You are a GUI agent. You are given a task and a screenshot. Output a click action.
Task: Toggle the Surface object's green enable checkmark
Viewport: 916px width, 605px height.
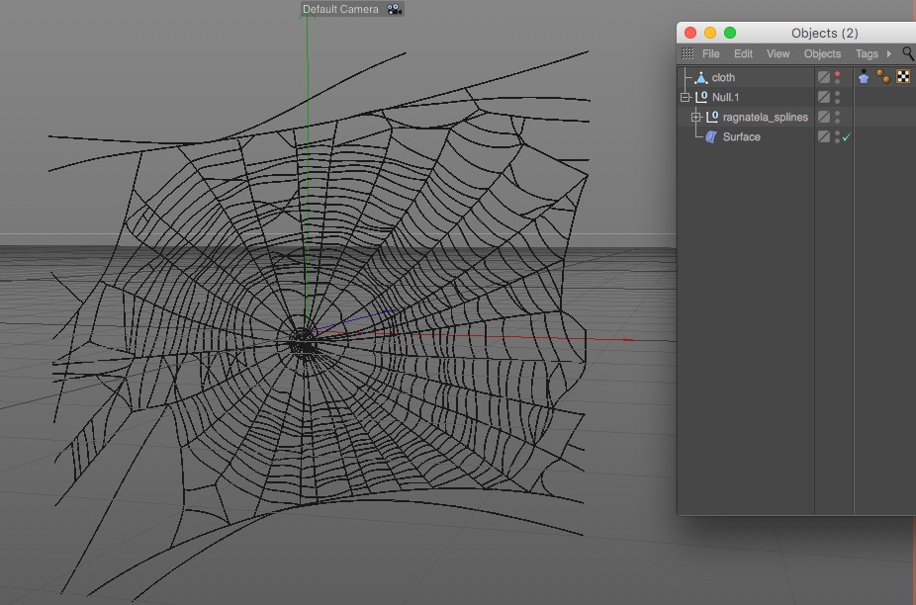(847, 137)
